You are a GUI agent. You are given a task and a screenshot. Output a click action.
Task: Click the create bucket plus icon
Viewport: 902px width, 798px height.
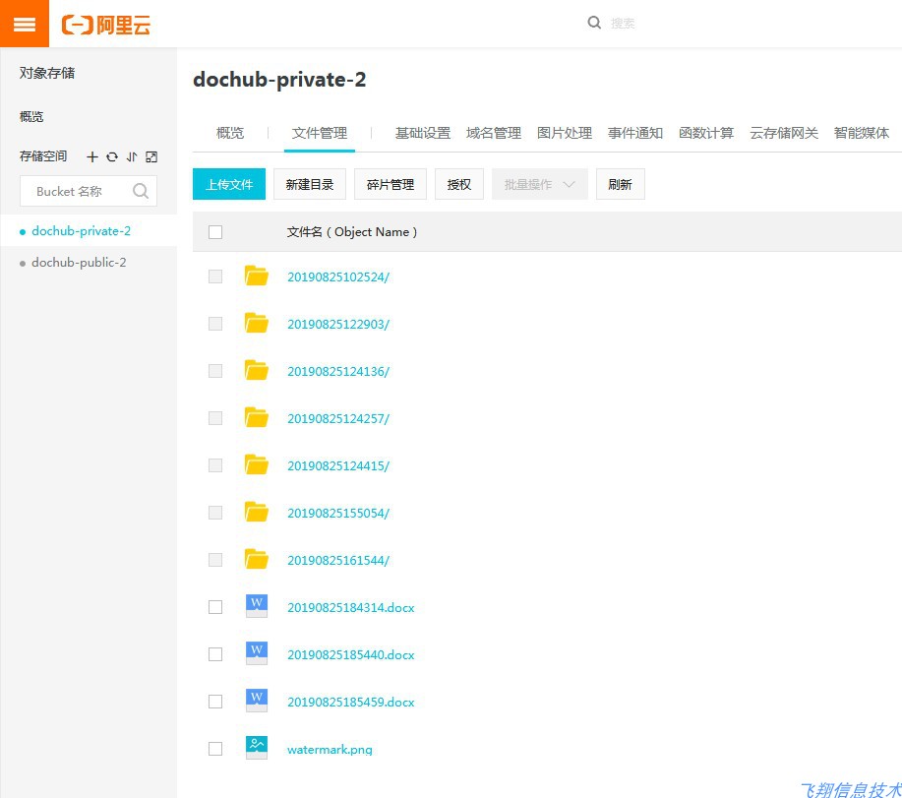click(x=91, y=156)
